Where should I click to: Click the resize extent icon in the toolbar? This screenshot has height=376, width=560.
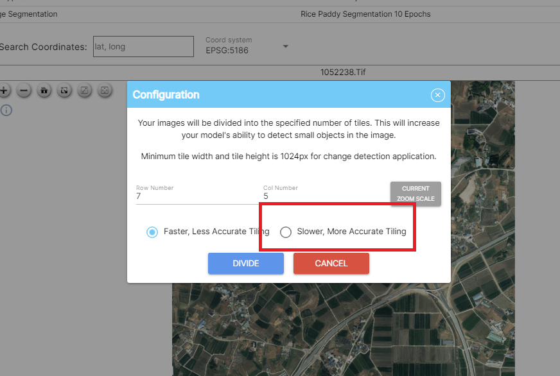tap(64, 90)
